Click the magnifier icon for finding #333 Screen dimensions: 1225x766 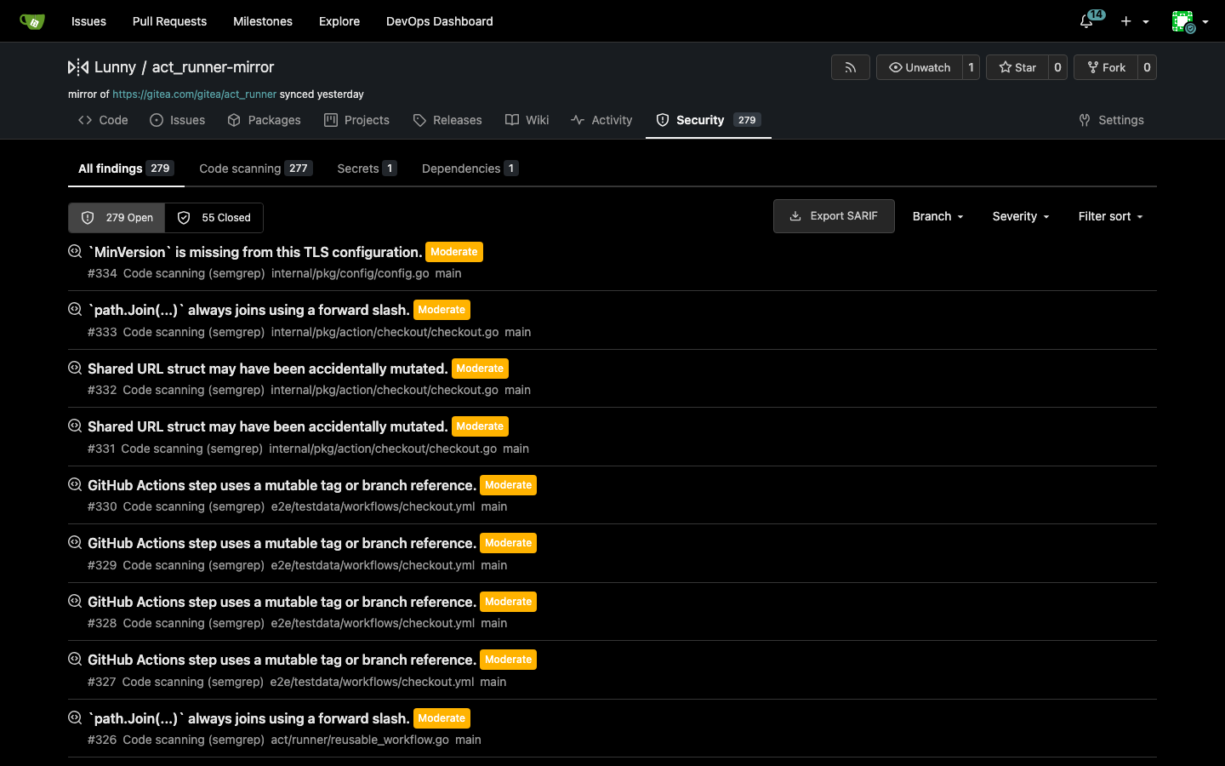[75, 309]
